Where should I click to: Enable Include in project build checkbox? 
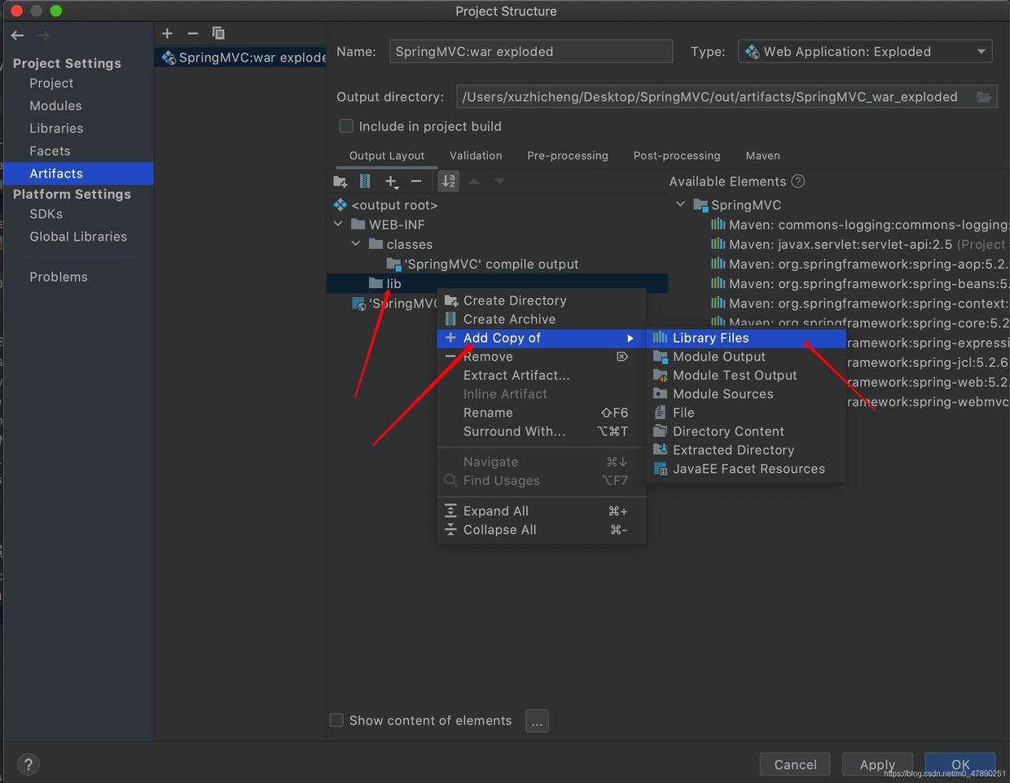[x=346, y=126]
